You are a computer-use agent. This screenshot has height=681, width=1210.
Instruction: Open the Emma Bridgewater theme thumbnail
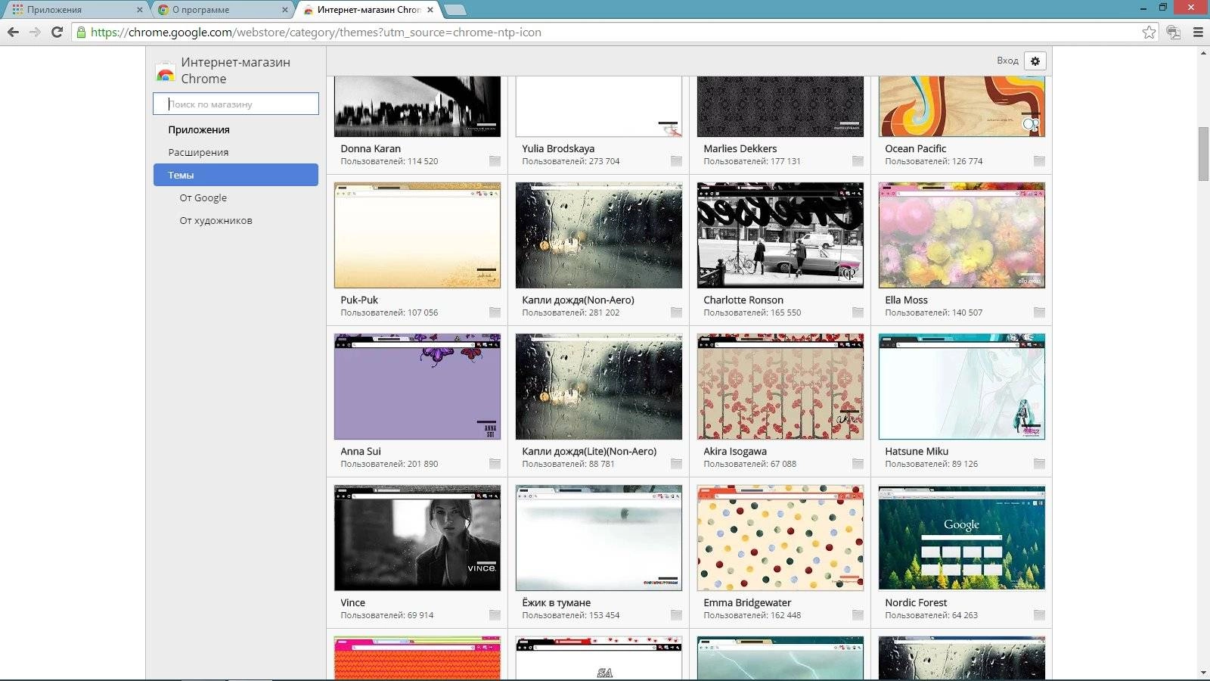(780, 538)
